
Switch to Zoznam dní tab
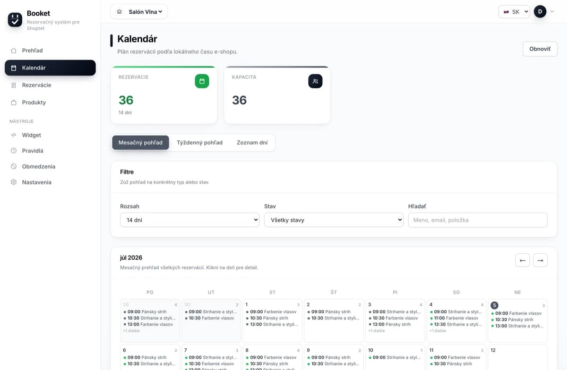(x=252, y=143)
